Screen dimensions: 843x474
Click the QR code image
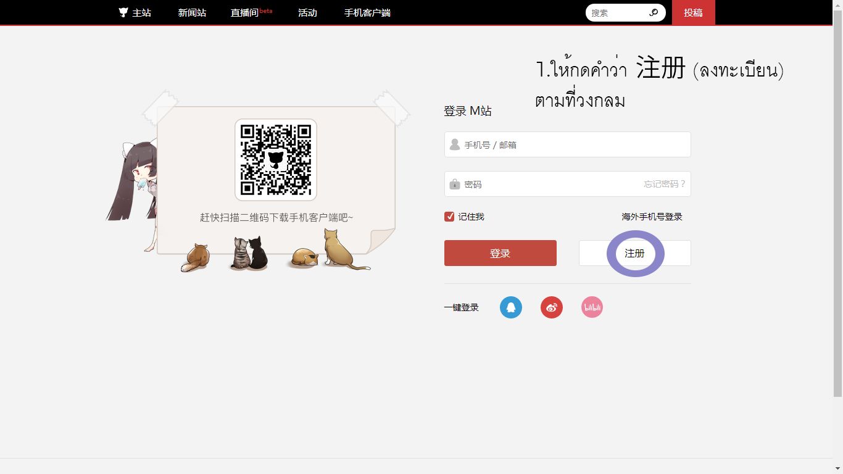276,160
